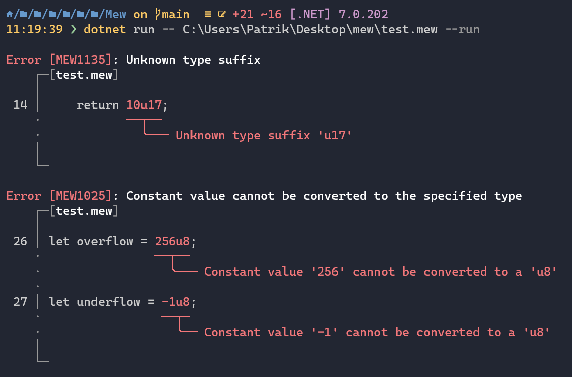Click the MEW1025 error code
The height and width of the screenshot is (377, 572).
pyautogui.click(x=80, y=196)
